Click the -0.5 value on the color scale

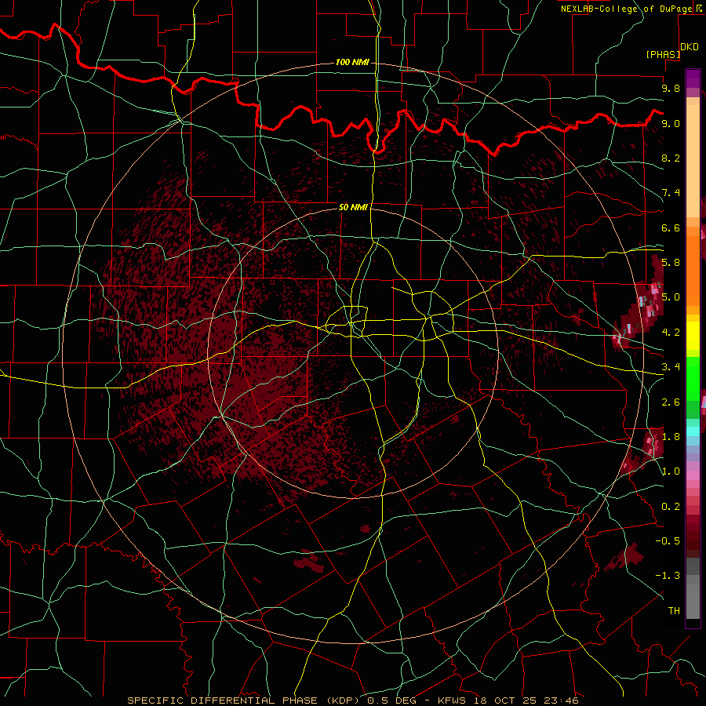pyautogui.click(x=668, y=541)
